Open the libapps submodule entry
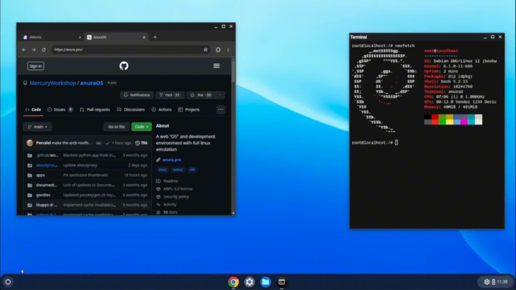This screenshot has height=290, width=516. tap(47, 205)
